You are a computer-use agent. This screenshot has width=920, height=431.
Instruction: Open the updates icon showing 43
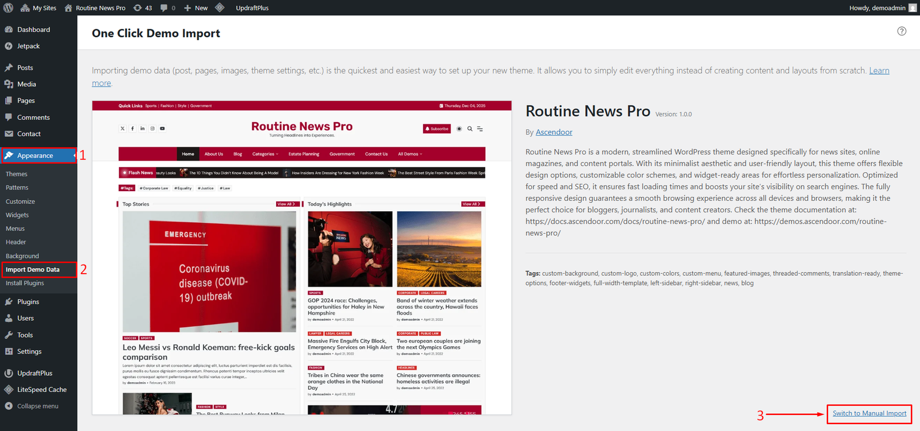(x=143, y=8)
